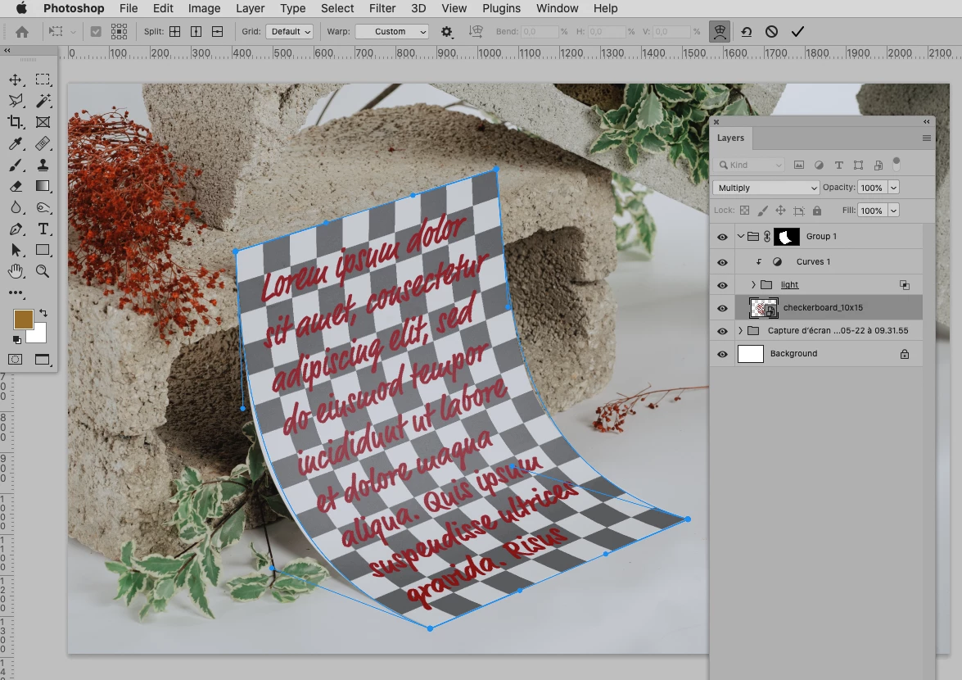Go to the Home screen
The height and width of the screenshot is (680, 962).
pyautogui.click(x=22, y=31)
